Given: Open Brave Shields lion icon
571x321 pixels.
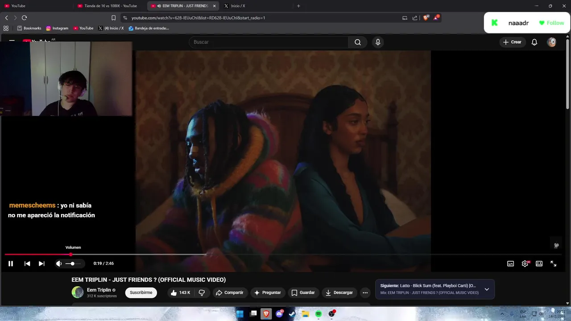Looking at the screenshot, I should [426, 18].
